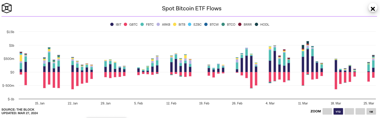
Task: Click the 25. Mar axis date label
Action: [369, 104]
